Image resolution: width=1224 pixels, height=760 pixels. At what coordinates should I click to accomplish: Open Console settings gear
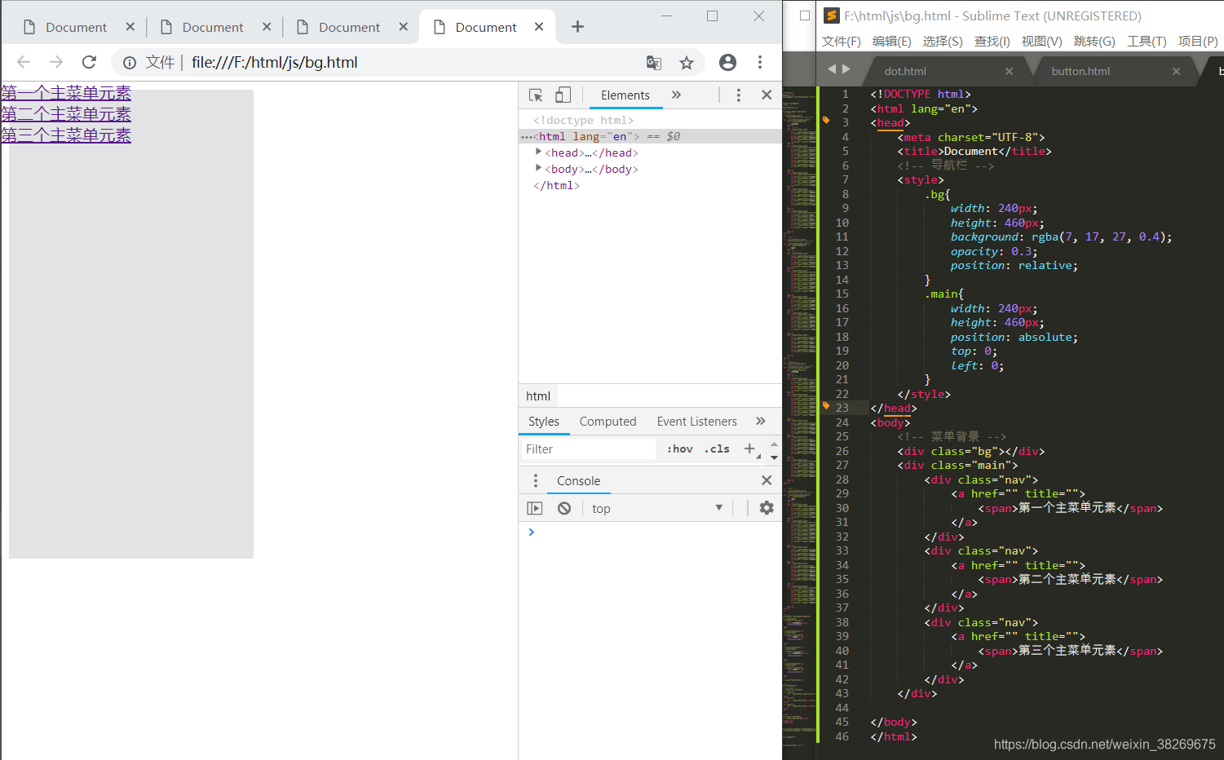pos(767,508)
